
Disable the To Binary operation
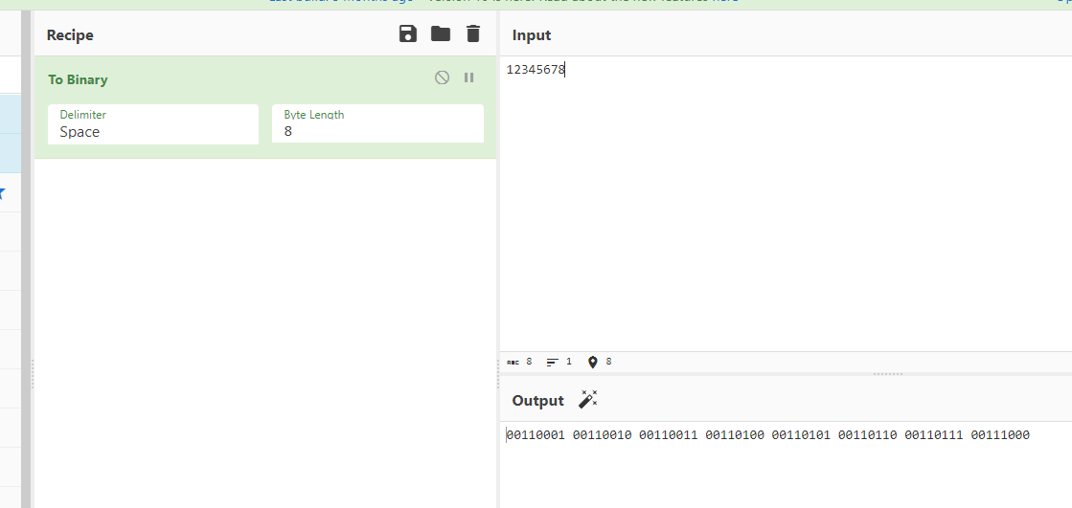click(x=443, y=77)
